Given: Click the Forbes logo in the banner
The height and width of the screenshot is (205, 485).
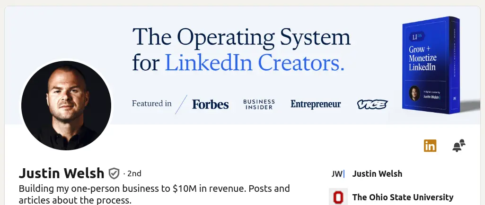Looking at the screenshot, I should pyautogui.click(x=210, y=104).
